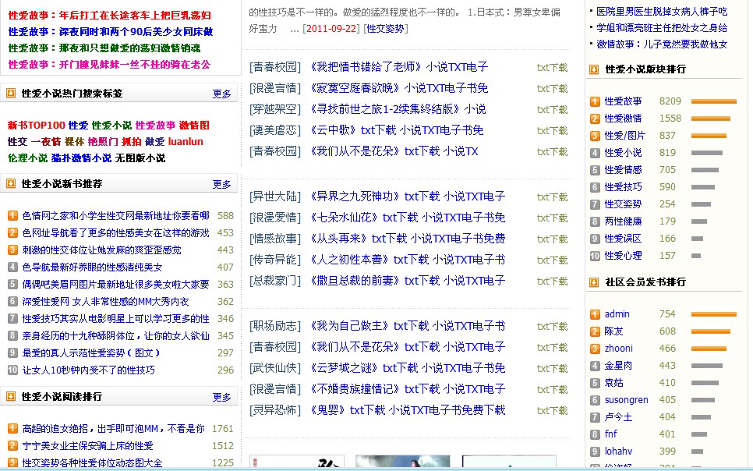Viewport: 753px width, 471px height.
Task: Click the orange bar in 陈友's row
Action: tap(711, 331)
